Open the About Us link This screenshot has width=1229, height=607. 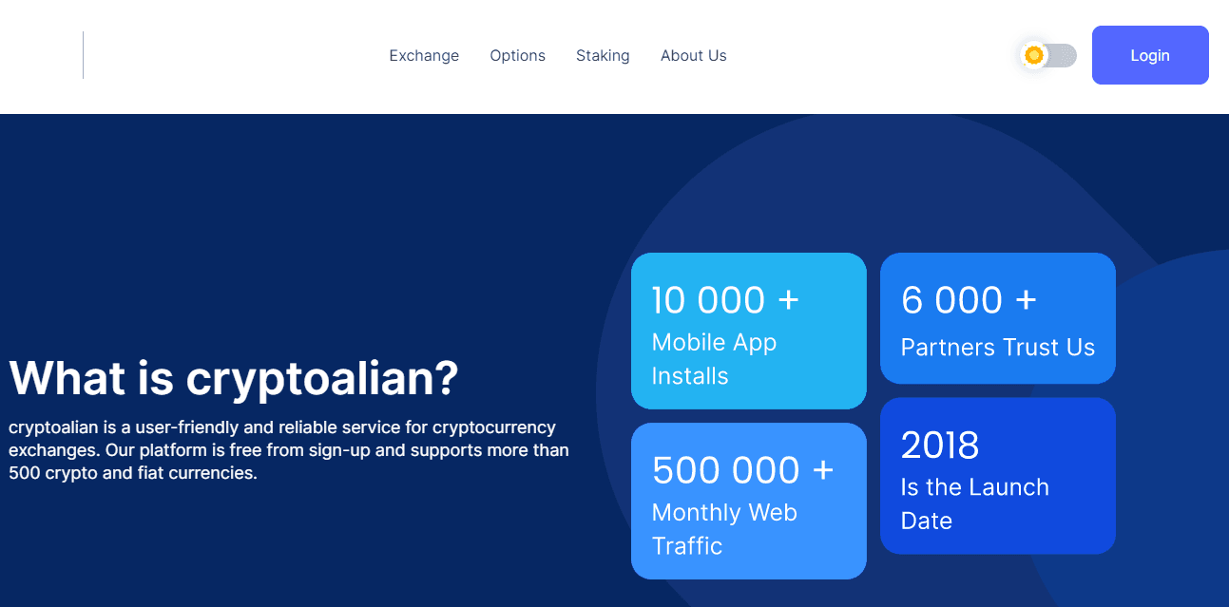tap(693, 56)
